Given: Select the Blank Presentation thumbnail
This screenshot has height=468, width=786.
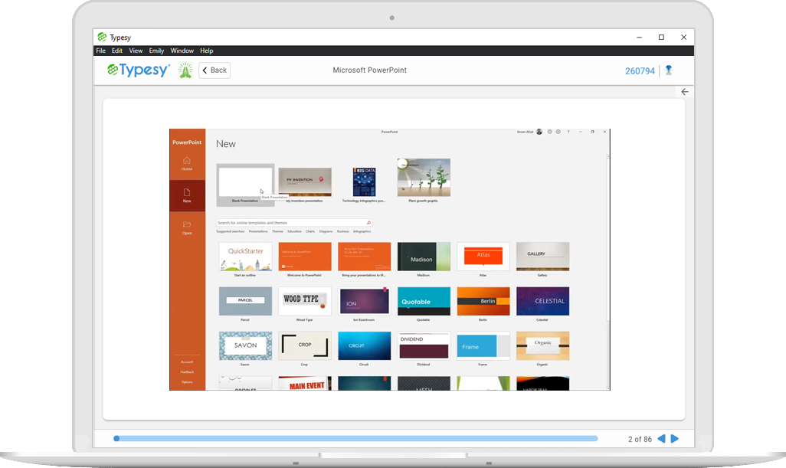Looking at the screenshot, I should tap(245, 182).
